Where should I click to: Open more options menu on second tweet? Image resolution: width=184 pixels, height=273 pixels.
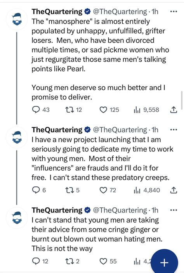pos(174,130)
